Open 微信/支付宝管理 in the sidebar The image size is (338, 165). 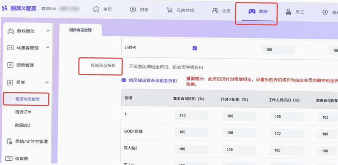(31, 141)
